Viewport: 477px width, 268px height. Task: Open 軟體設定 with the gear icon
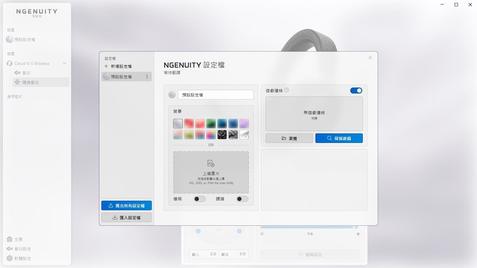pos(19,258)
